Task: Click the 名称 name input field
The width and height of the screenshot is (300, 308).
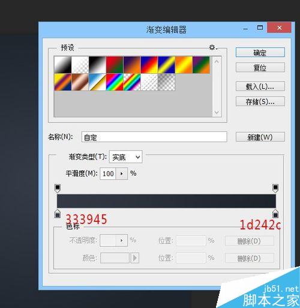Action: [x=154, y=137]
